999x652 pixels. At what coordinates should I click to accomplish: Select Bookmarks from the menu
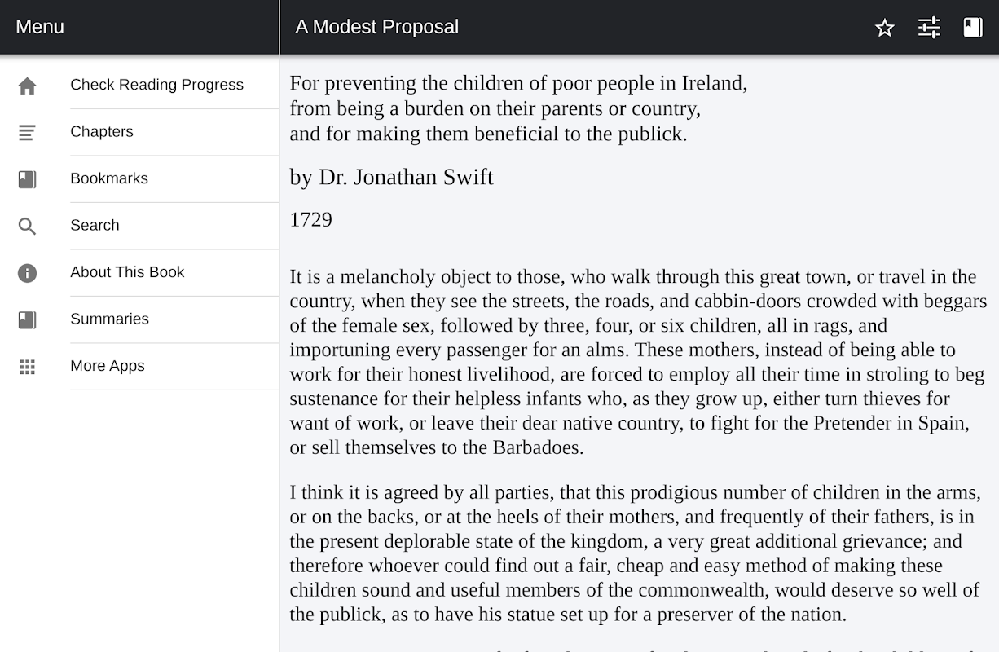pyautogui.click(x=109, y=178)
